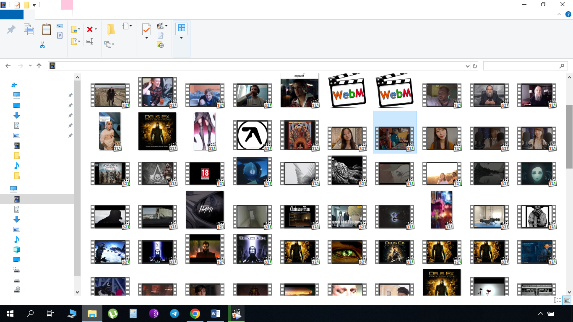Viewport: 573px width, 322px height.
Task: Click the file list scrollbar down arrow
Action: coord(569,292)
